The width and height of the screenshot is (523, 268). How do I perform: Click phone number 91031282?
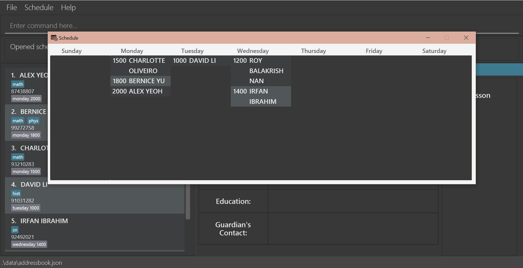[x=23, y=201]
